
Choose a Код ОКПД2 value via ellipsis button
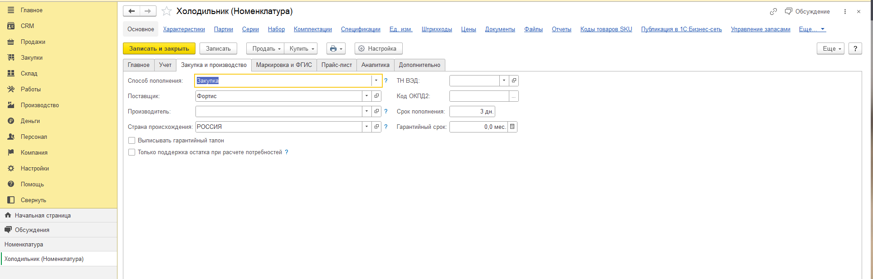514,96
